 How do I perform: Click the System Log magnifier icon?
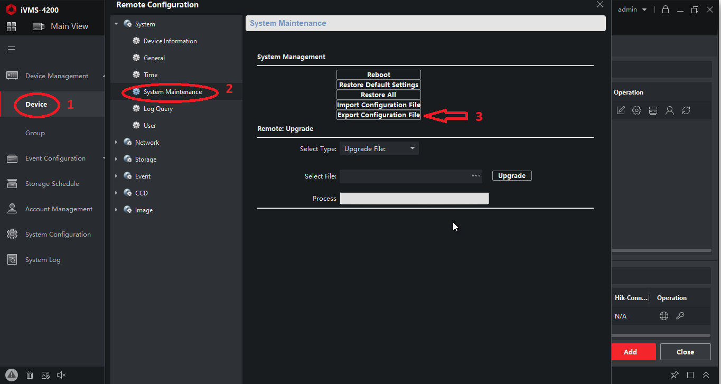(12, 259)
